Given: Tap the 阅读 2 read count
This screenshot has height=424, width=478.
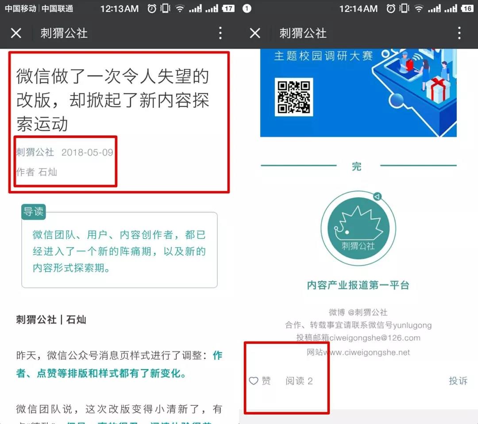Looking at the screenshot, I should click(x=299, y=381).
